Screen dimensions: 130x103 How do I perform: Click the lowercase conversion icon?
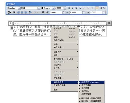click(38, 12)
